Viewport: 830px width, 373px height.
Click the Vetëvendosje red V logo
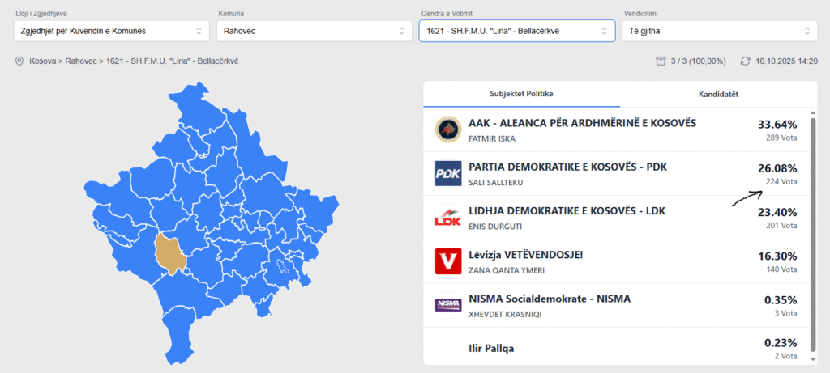point(447,261)
